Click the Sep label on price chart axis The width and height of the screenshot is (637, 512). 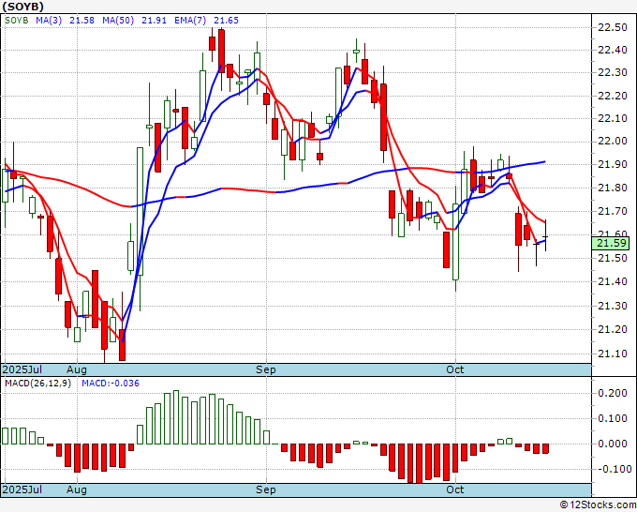point(266,369)
